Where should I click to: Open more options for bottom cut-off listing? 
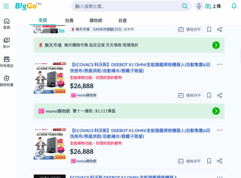point(220,177)
